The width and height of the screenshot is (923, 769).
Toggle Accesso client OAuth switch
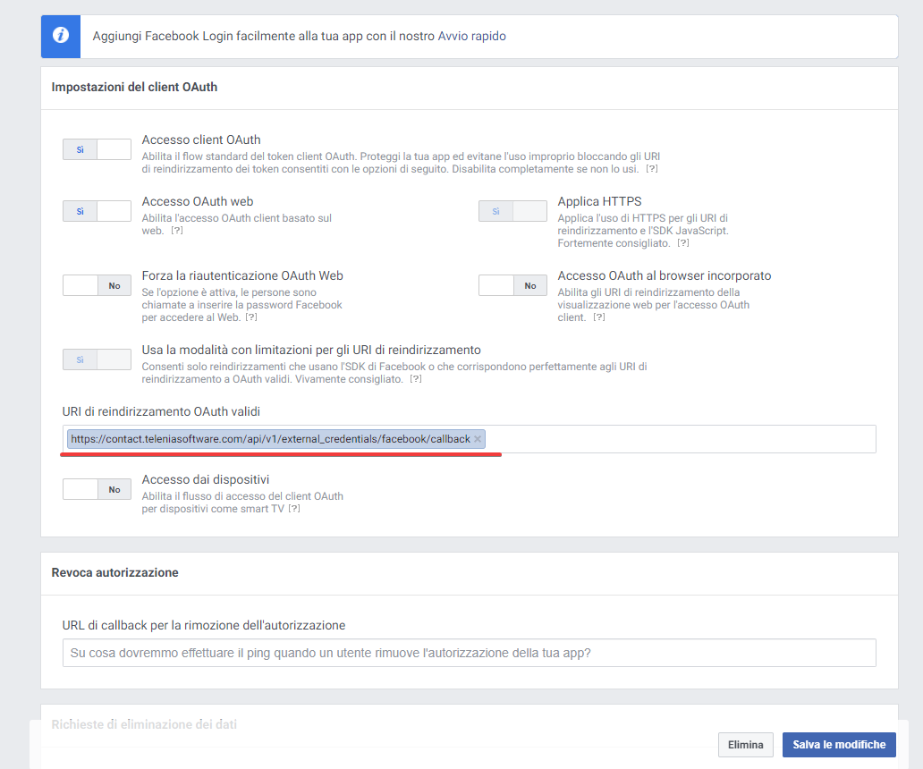click(97, 149)
